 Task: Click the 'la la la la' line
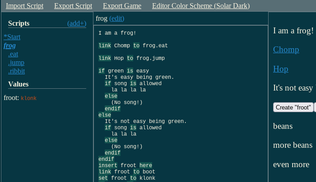point(128,90)
